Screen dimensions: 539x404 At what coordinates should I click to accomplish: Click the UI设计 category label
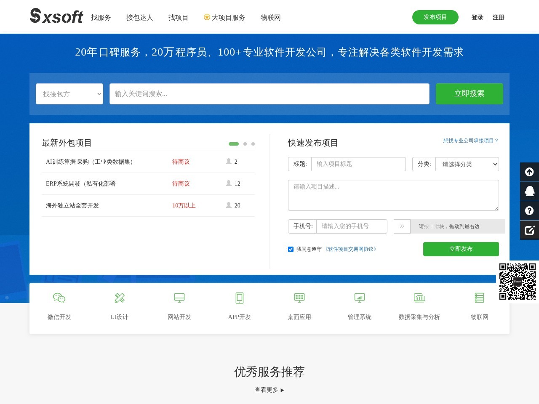pyautogui.click(x=120, y=317)
